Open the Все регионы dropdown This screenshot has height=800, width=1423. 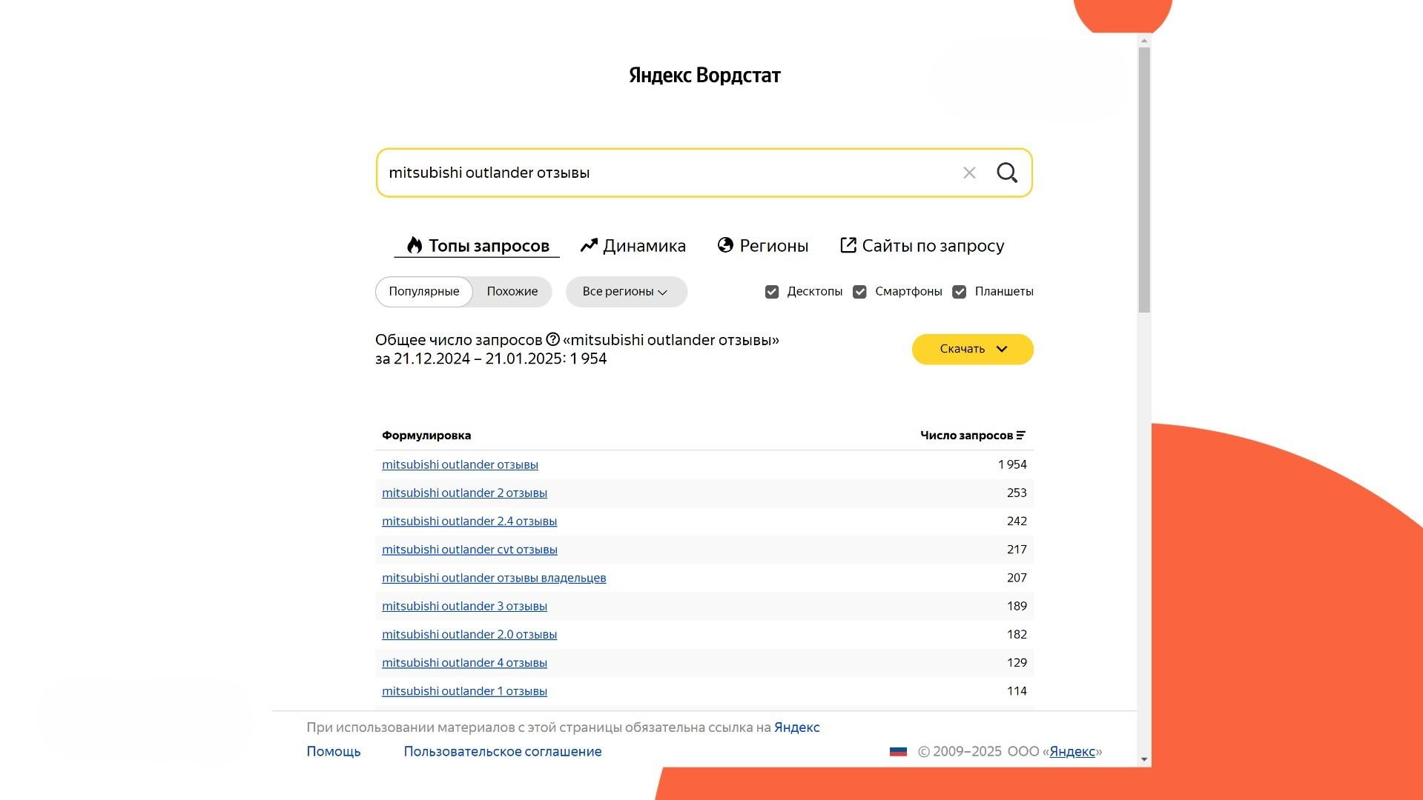tap(627, 292)
